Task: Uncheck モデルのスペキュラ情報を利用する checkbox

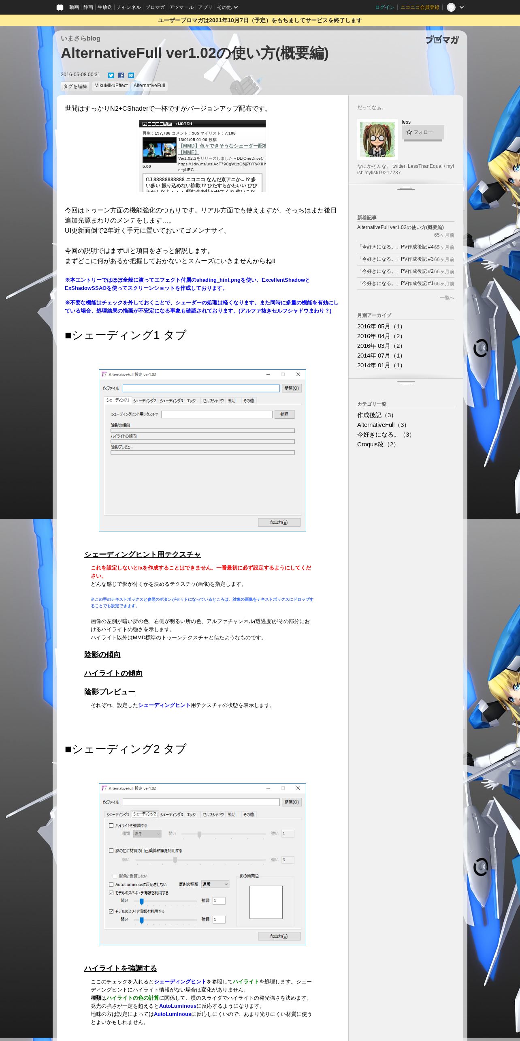Action: pos(111,893)
